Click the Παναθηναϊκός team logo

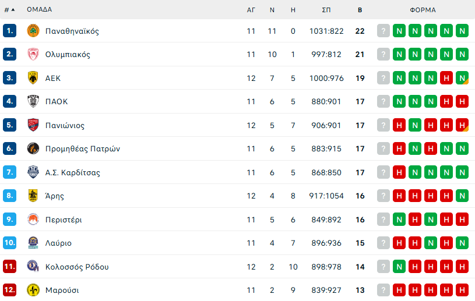33,31
